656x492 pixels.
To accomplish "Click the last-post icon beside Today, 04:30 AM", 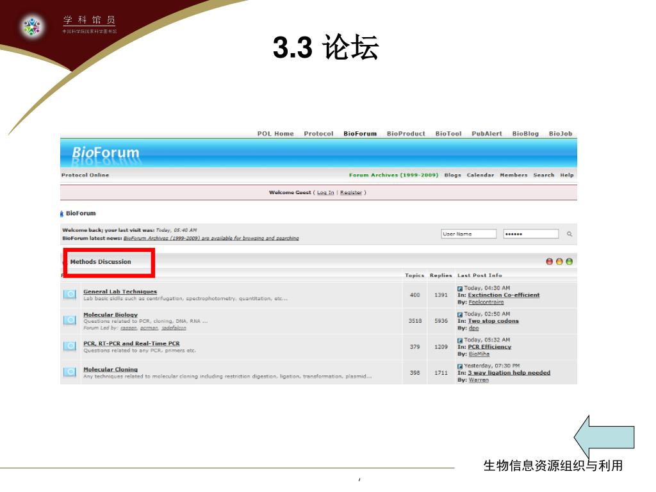I will [460, 289].
